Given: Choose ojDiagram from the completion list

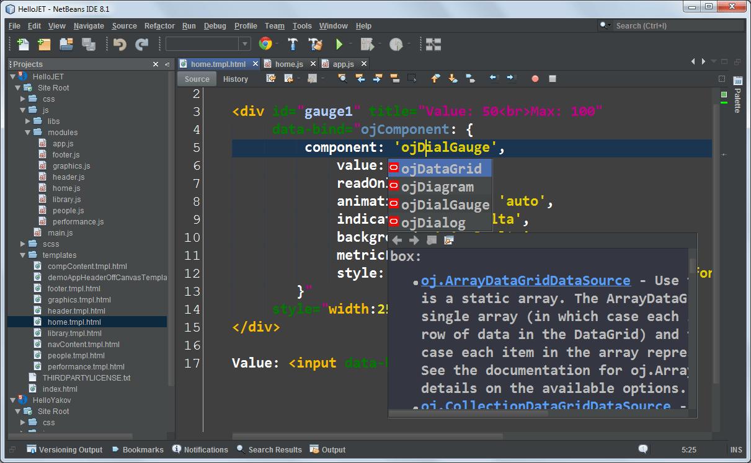Looking at the screenshot, I should click(x=437, y=187).
